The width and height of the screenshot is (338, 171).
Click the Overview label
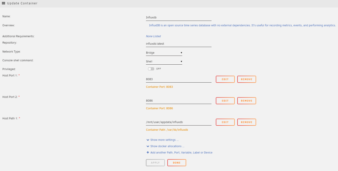[x=8, y=25]
